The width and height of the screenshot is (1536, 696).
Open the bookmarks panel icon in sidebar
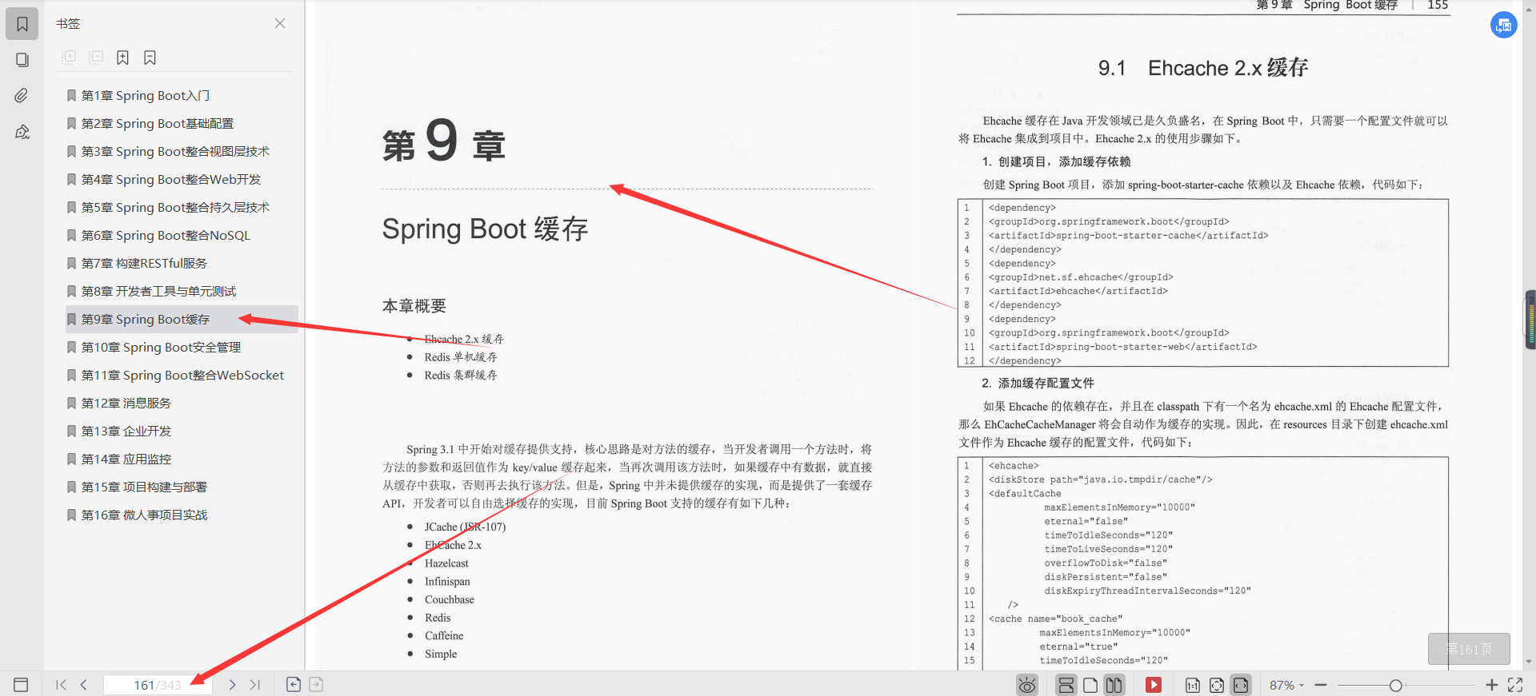pyautogui.click(x=22, y=24)
